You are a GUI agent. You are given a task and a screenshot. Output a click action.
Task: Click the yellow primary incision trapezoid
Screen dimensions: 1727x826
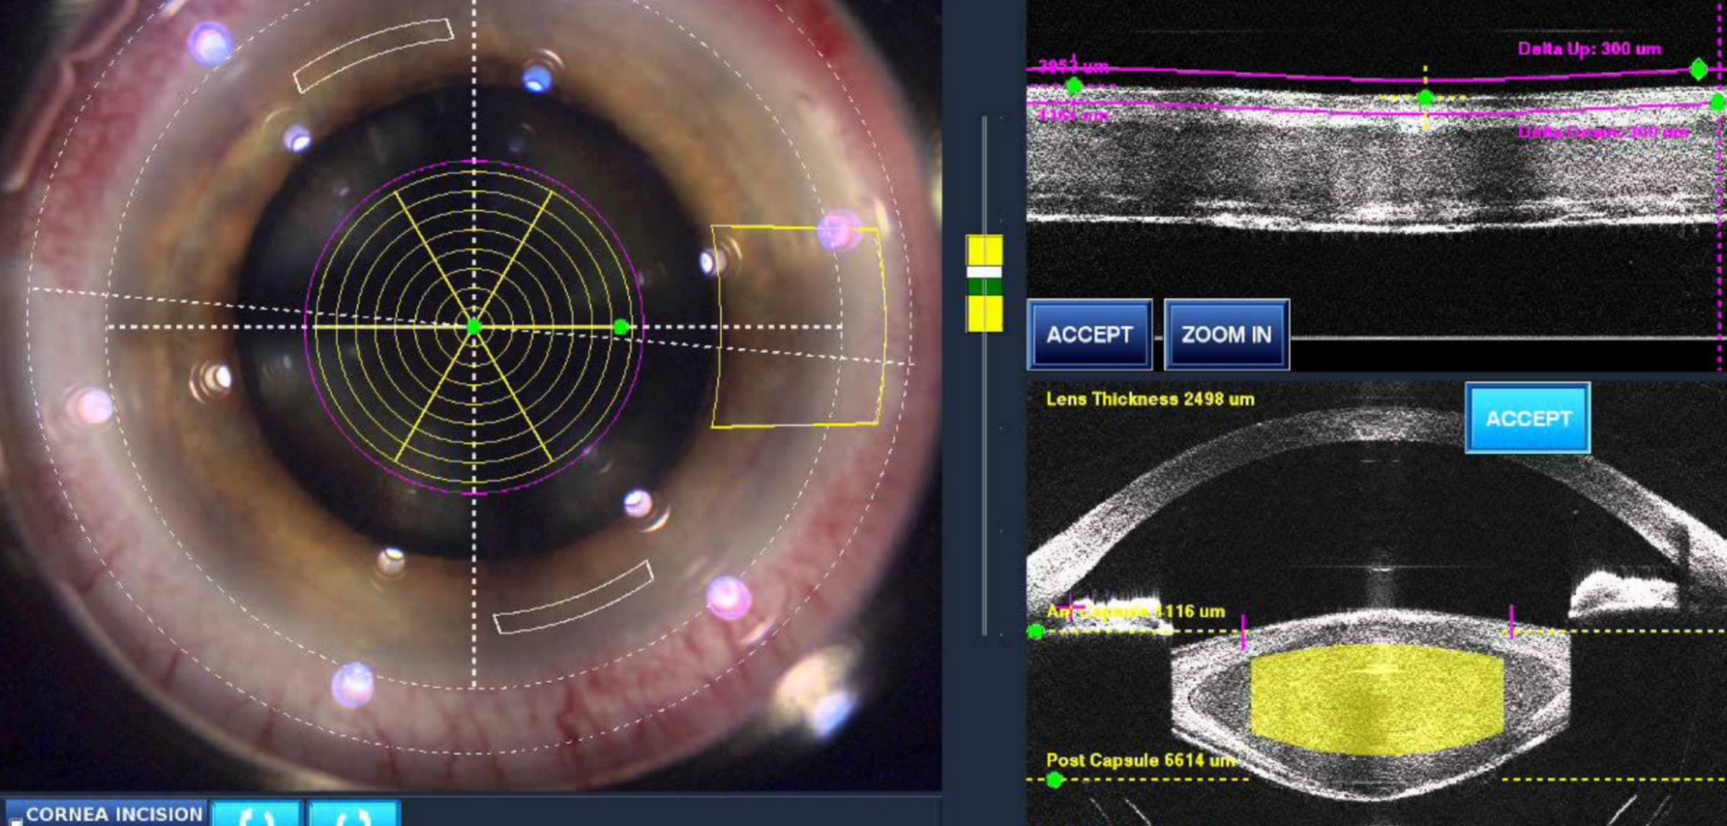pyautogui.click(x=798, y=326)
